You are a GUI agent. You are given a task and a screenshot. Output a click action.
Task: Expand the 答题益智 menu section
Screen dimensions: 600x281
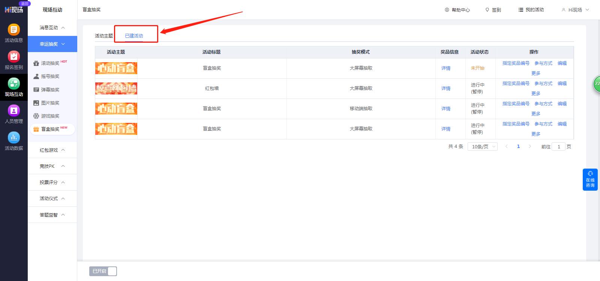tap(52, 215)
